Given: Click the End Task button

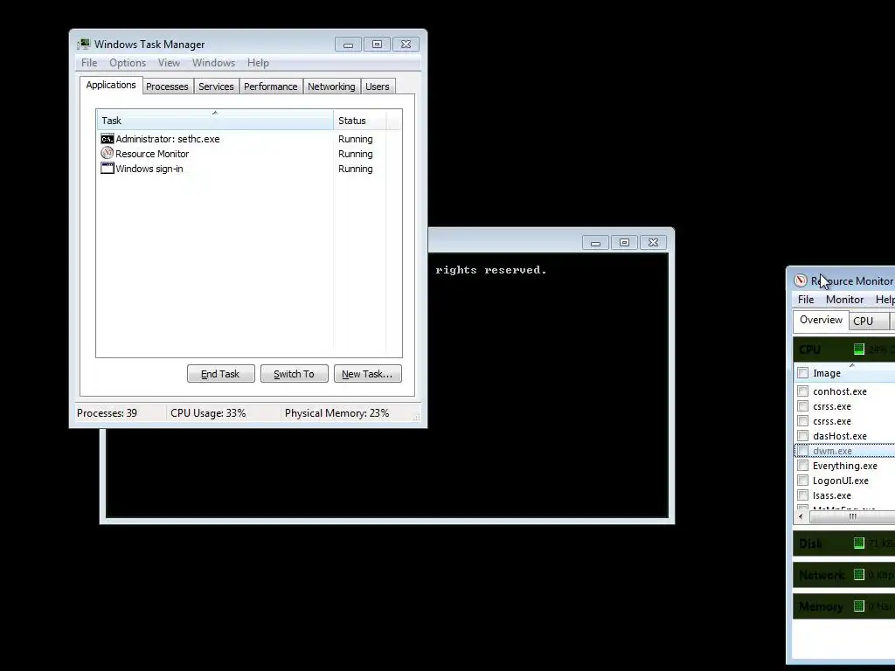Looking at the screenshot, I should coord(221,374).
